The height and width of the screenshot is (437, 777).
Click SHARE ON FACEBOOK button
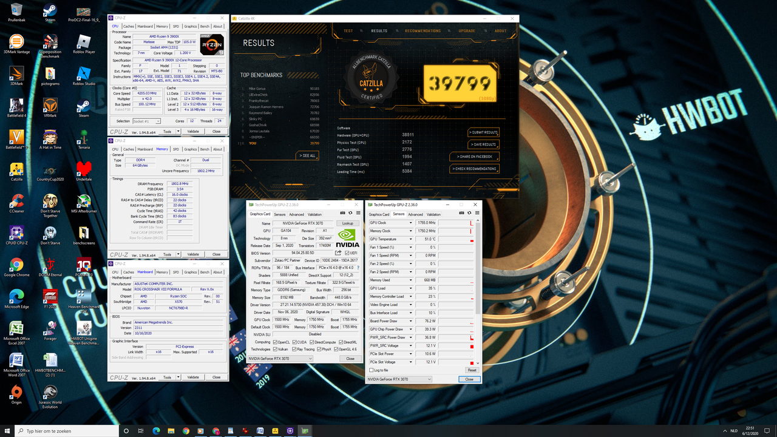[x=475, y=157]
